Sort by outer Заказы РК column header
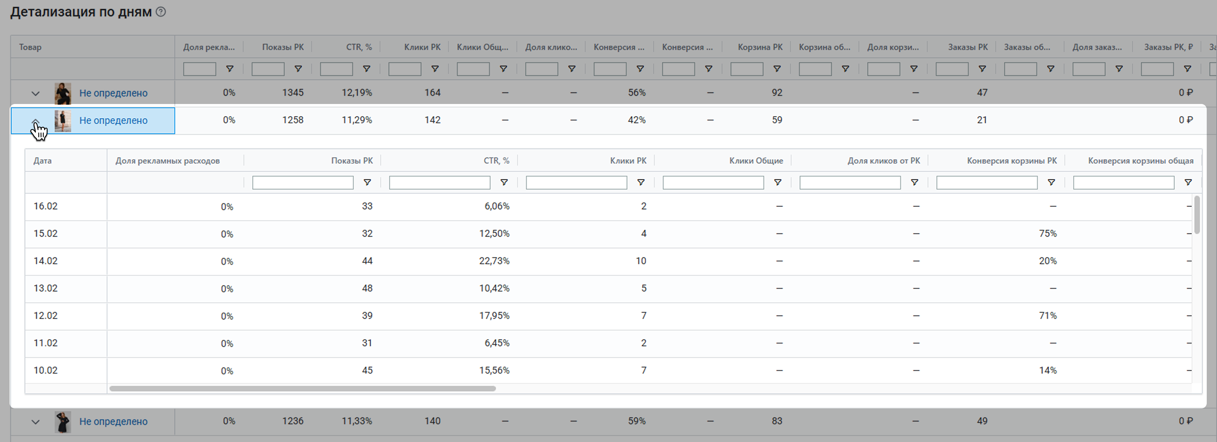Image resolution: width=1217 pixels, height=442 pixels. tap(968, 47)
